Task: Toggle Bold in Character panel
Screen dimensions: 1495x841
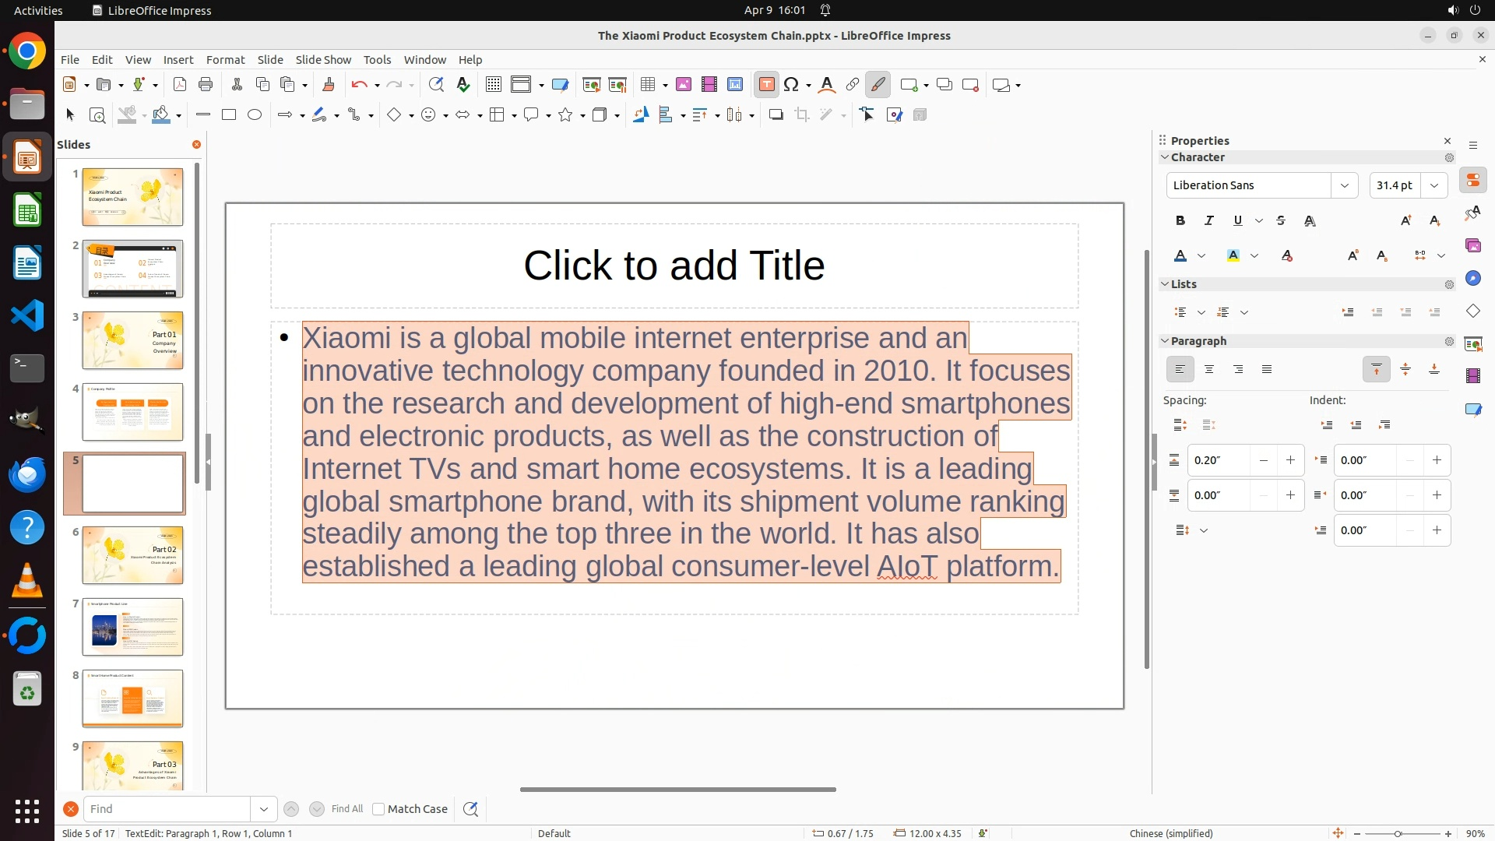Action: (x=1180, y=221)
